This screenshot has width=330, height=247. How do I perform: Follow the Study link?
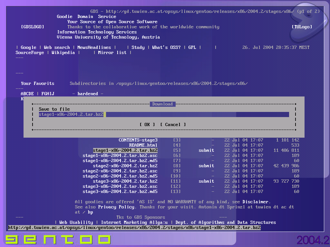[138, 48]
